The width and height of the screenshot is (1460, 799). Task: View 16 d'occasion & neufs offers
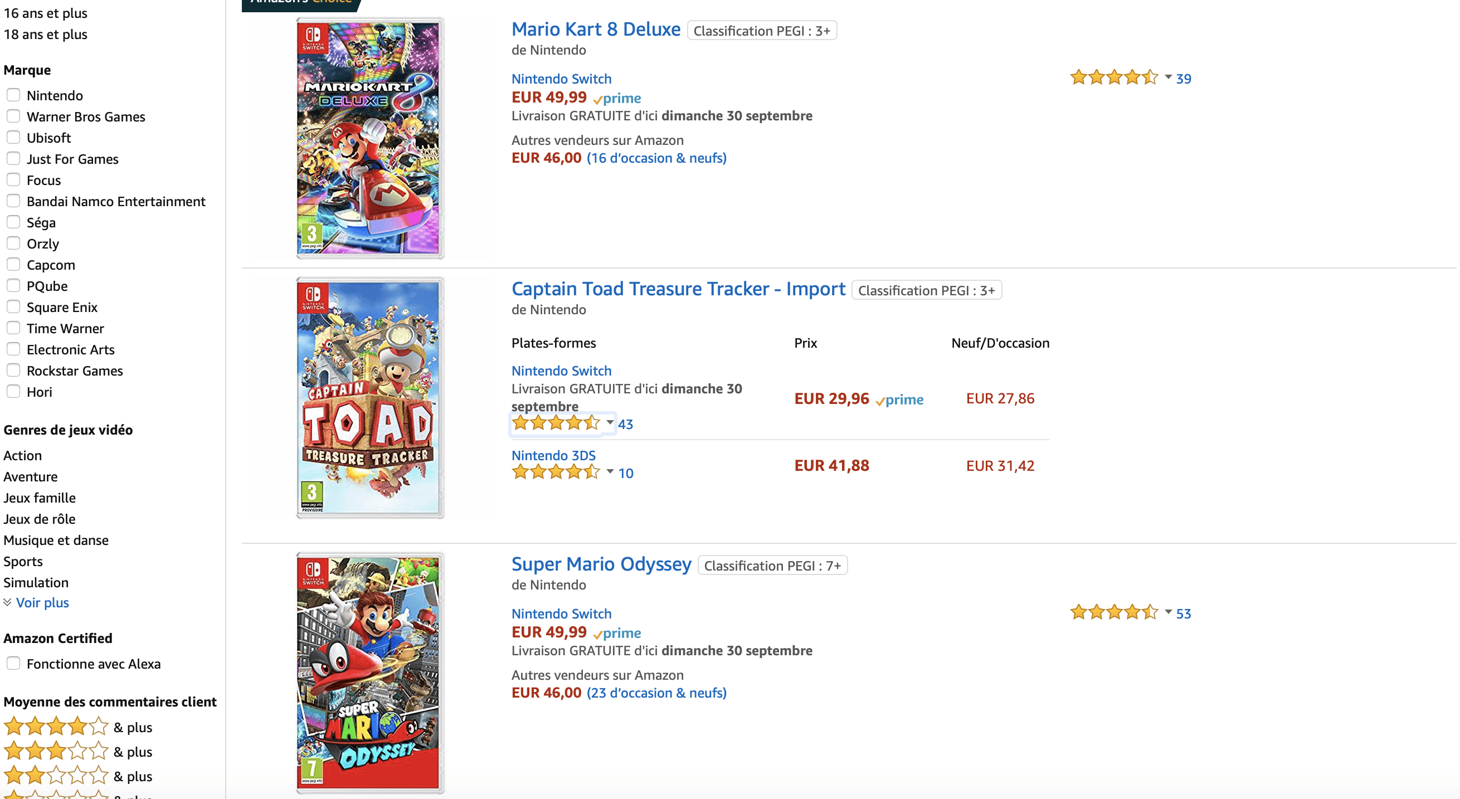pos(656,158)
